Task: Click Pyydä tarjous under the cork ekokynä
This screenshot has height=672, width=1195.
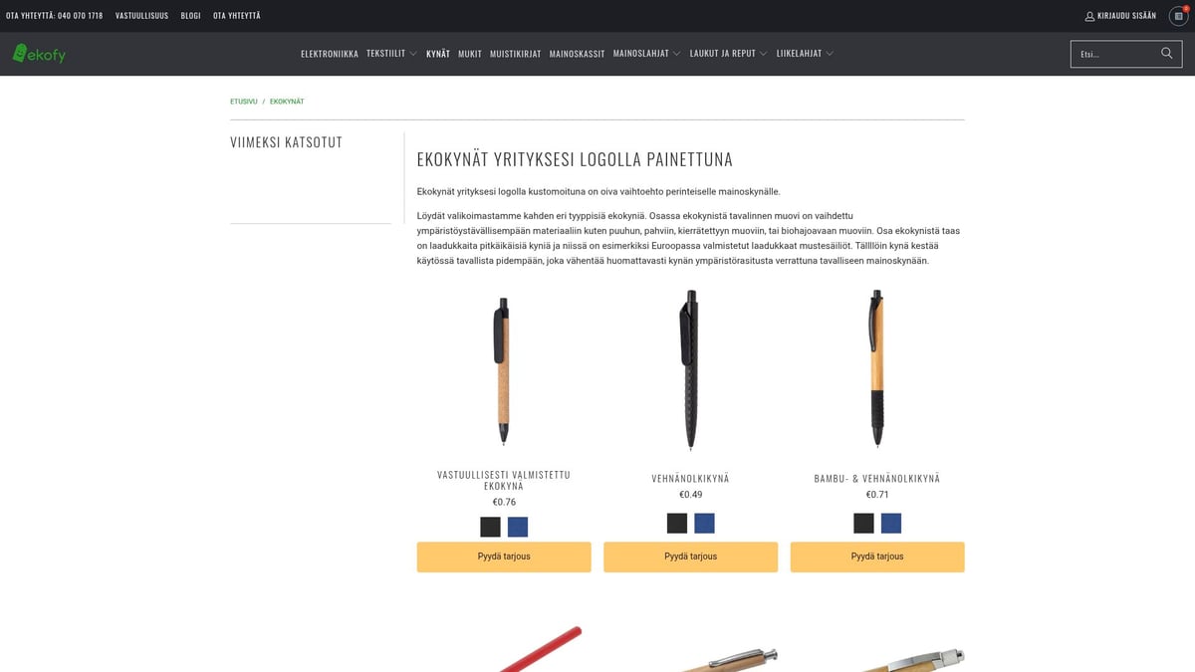Action: (504, 557)
